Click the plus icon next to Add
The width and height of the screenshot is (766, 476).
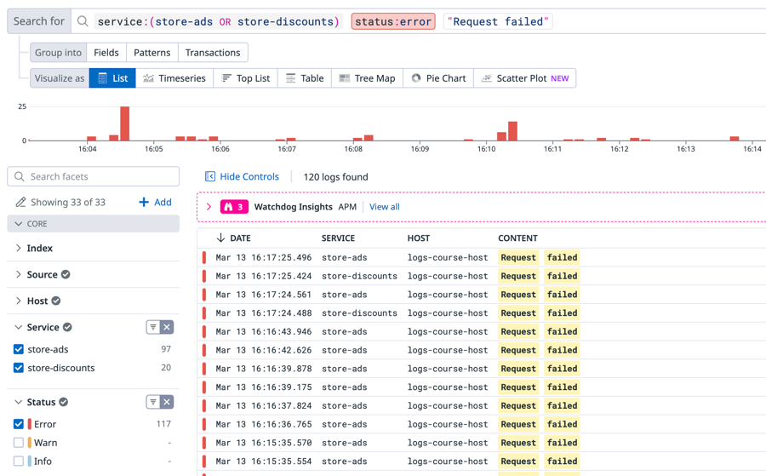[x=144, y=202]
